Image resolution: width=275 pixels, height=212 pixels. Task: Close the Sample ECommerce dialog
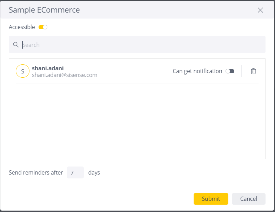click(260, 10)
